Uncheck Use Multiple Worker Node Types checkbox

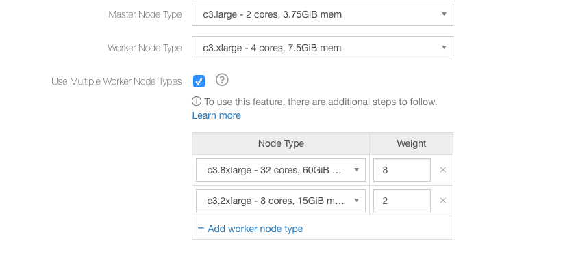click(x=199, y=81)
